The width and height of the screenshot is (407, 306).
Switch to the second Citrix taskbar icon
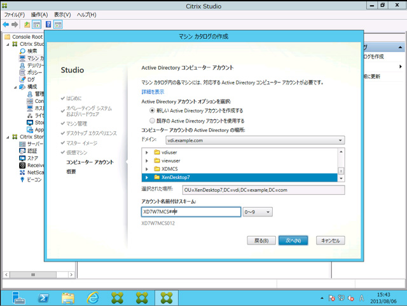tap(142, 298)
